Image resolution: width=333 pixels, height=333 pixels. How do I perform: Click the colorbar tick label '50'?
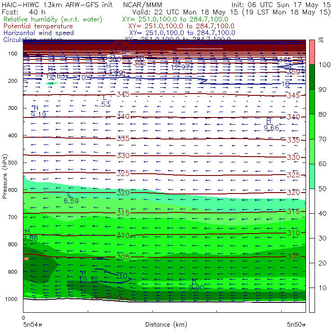click(x=322, y=189)
